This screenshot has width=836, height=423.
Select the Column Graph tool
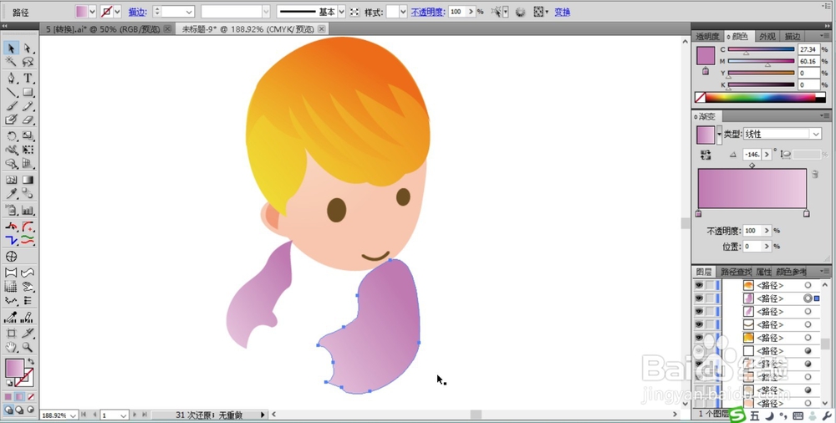point(28,210)
